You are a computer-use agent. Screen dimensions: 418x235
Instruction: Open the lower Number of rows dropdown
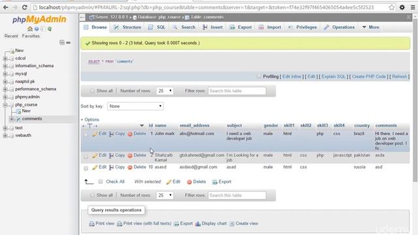tap(165, 195)
